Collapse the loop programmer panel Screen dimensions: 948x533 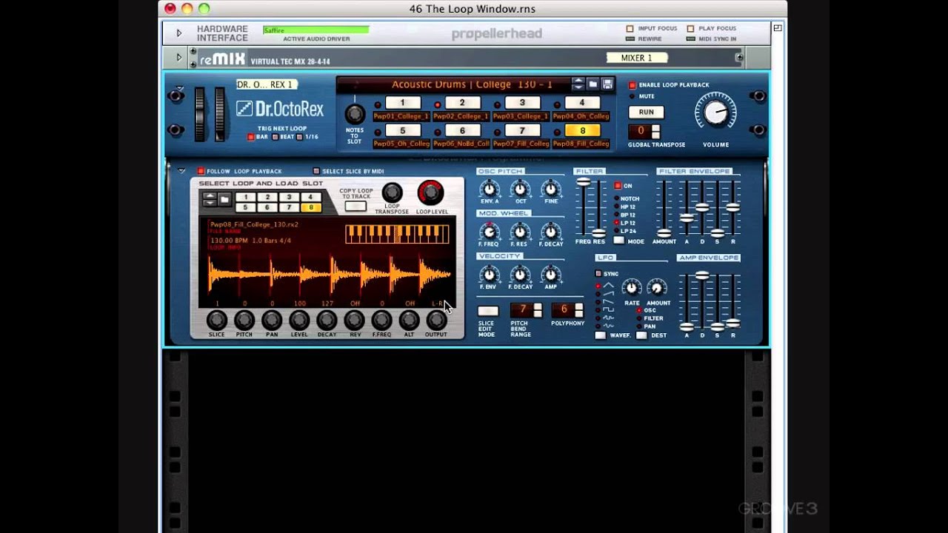pos(181,171)
